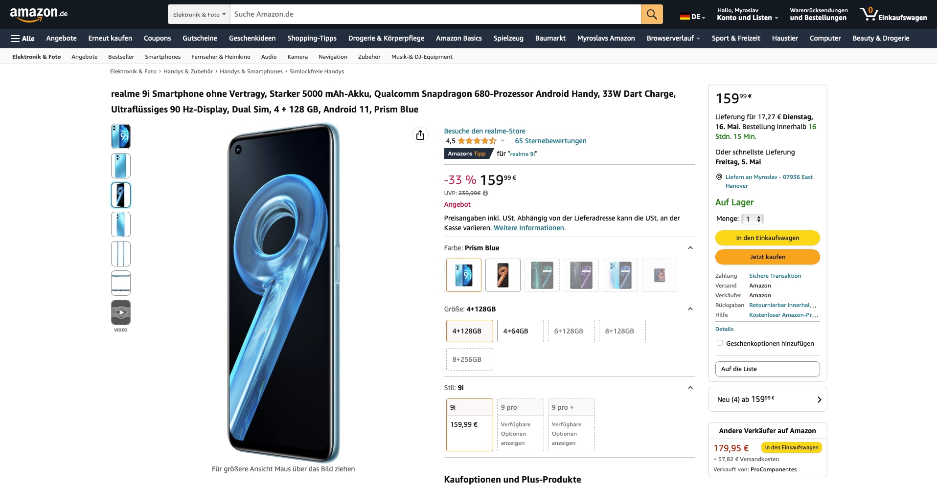The image size is (937, 486).
Task: Click the UVP info icon
Action: [x=485, y=193]
